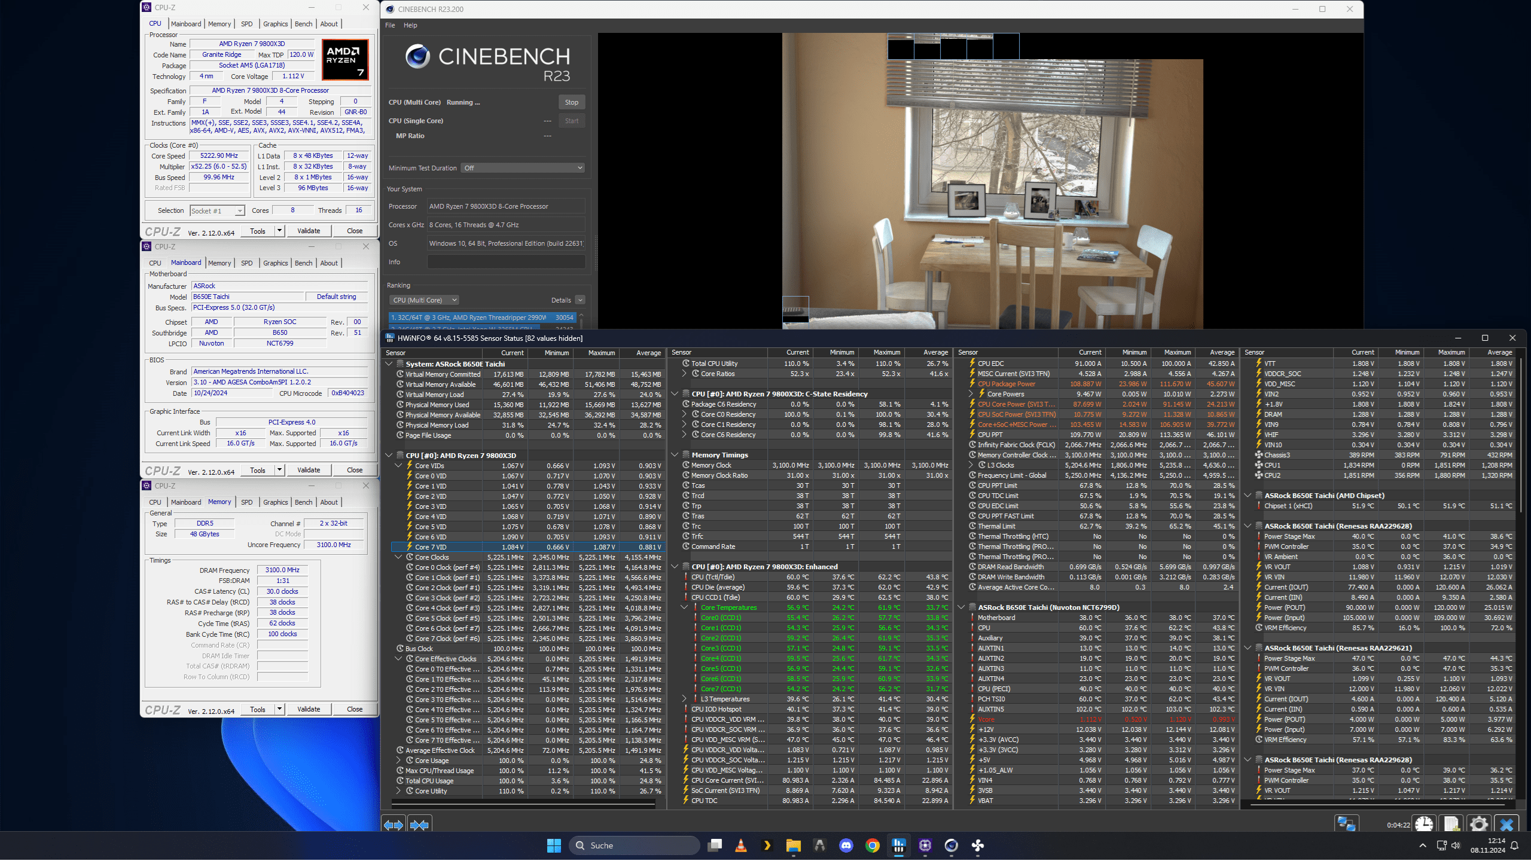
Task: Click Validate in CPU-Z CPU window
Action: coord(309,231)
